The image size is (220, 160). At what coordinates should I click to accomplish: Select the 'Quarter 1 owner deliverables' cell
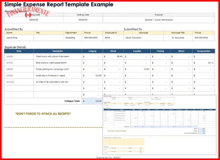point(159,20)
